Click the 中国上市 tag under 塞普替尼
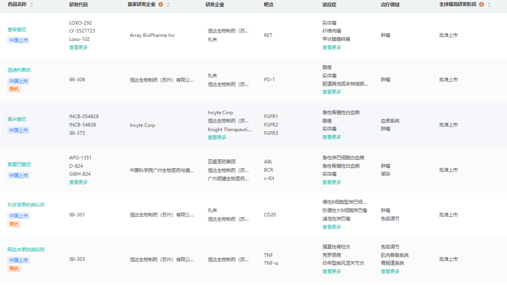 point(19,40)
